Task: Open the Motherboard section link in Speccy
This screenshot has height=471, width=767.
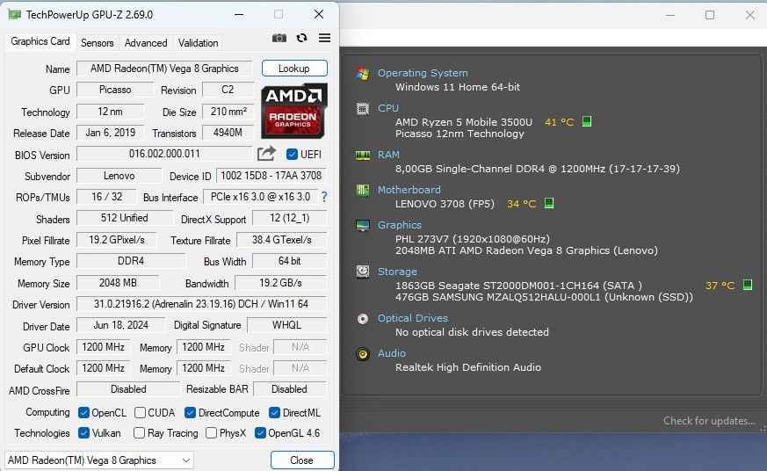Action: pyautogui.click(x=409, y=190)
